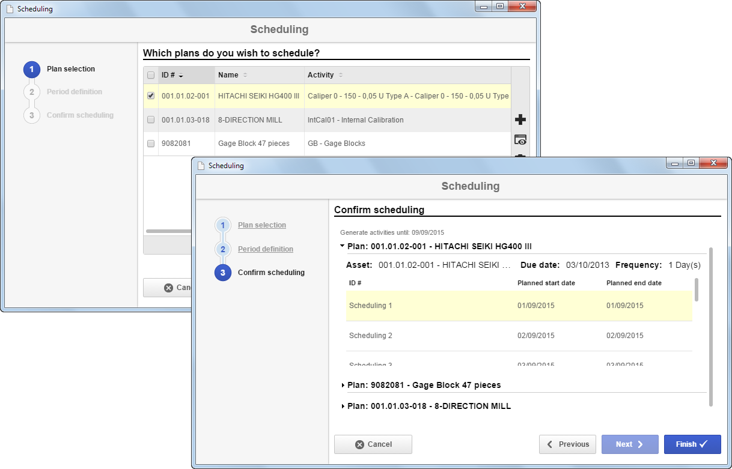This screenshot has width=732, height=469.
Task: Click step 1 circle in back window wizard
Action: click(x=32, y=69)
